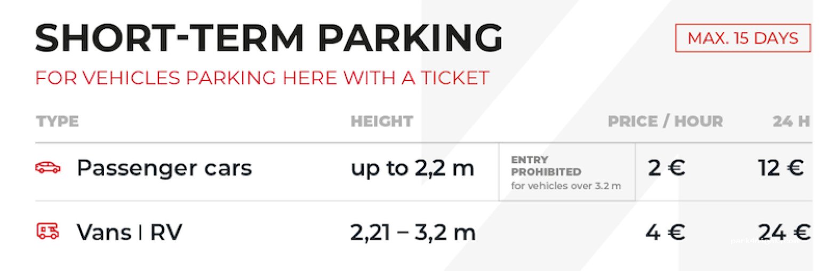Click the 24 € daily price
The image size is (825, 271).
[783, 233]
